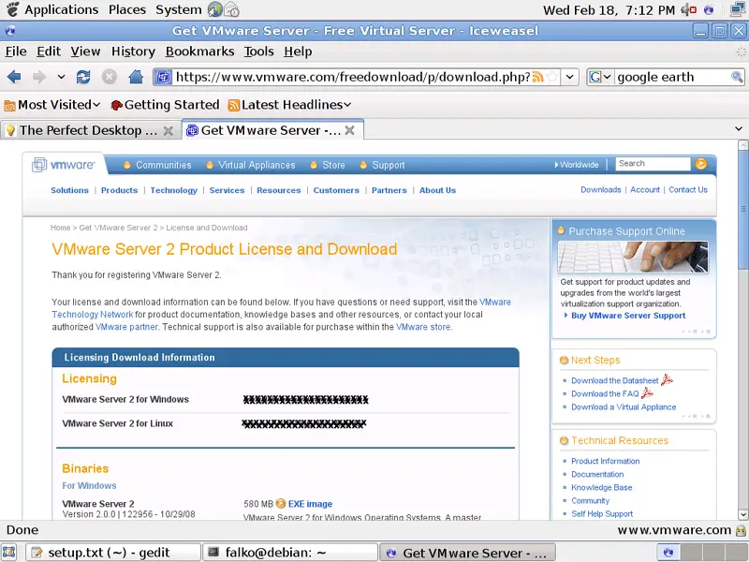Click the clock showing Wed Feb 18
Image resolution: width=749 pixels, height=562 pixels.
[609, 9]
